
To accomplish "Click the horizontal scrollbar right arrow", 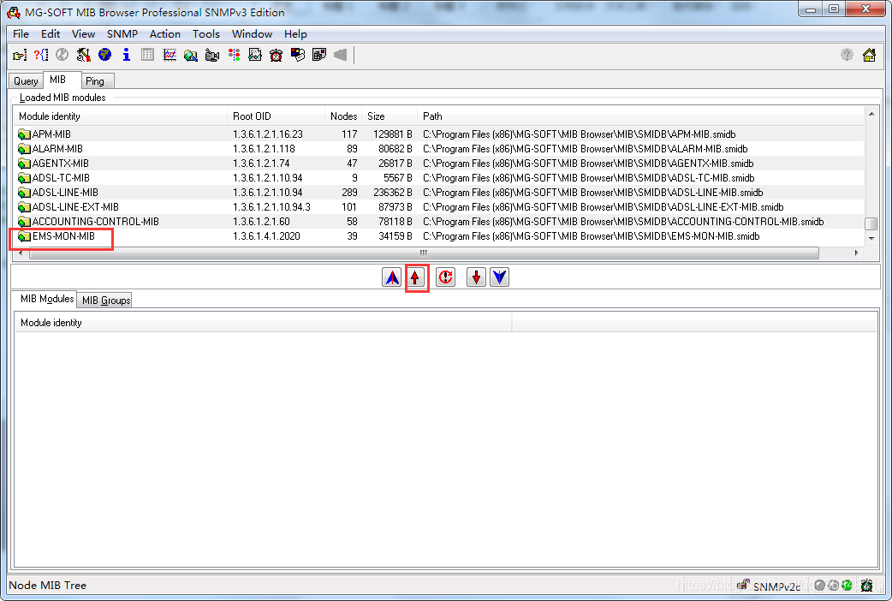I will pos(856,253).
